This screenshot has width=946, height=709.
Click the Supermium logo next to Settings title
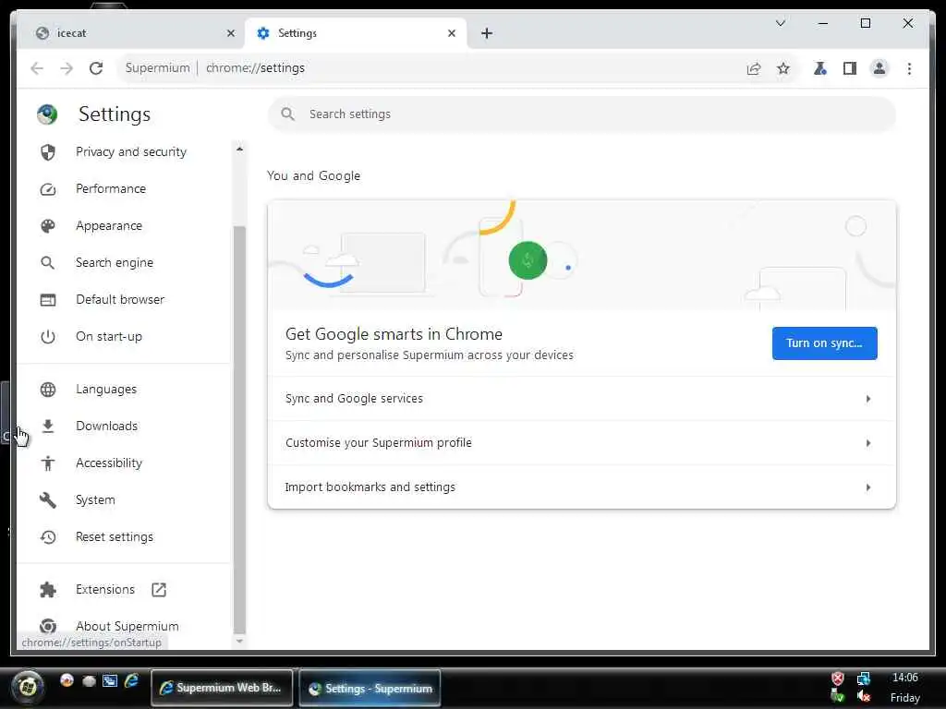click(x=47, y=114)
